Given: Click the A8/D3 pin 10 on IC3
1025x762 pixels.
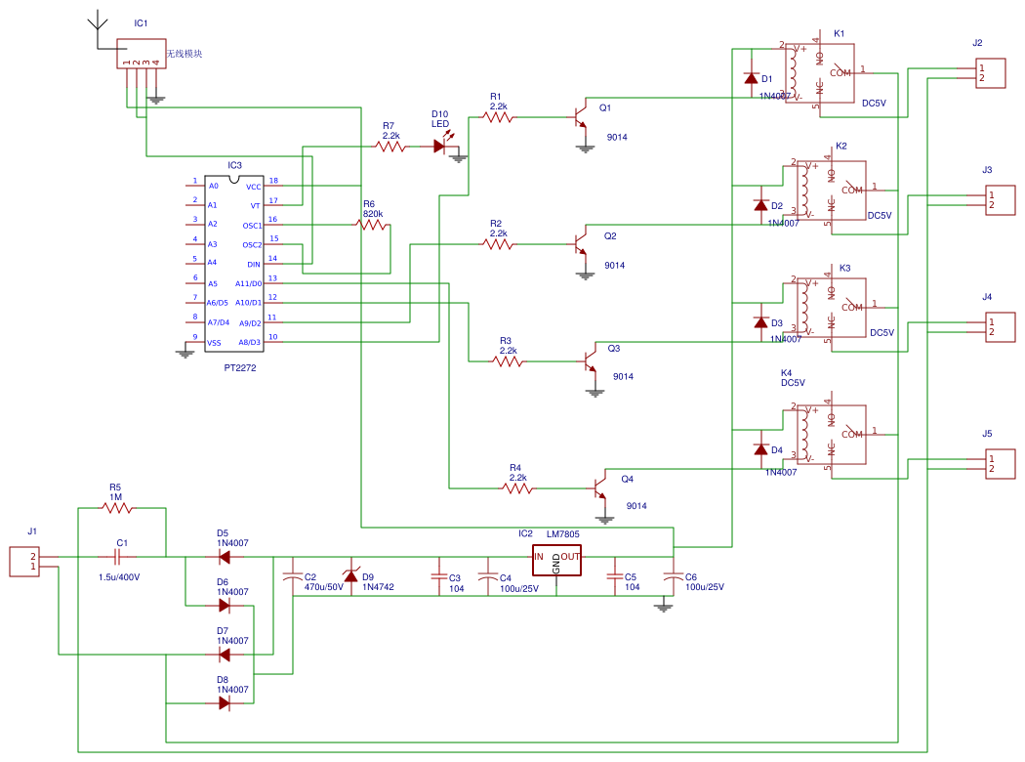Looking at the screenshot, I should click(x=273, y=342).
